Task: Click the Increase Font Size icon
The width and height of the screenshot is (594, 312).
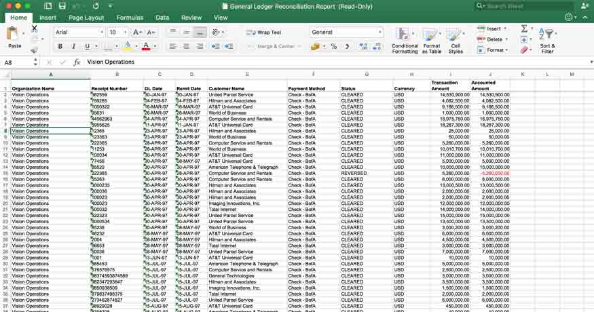Action: click(137, 33)
